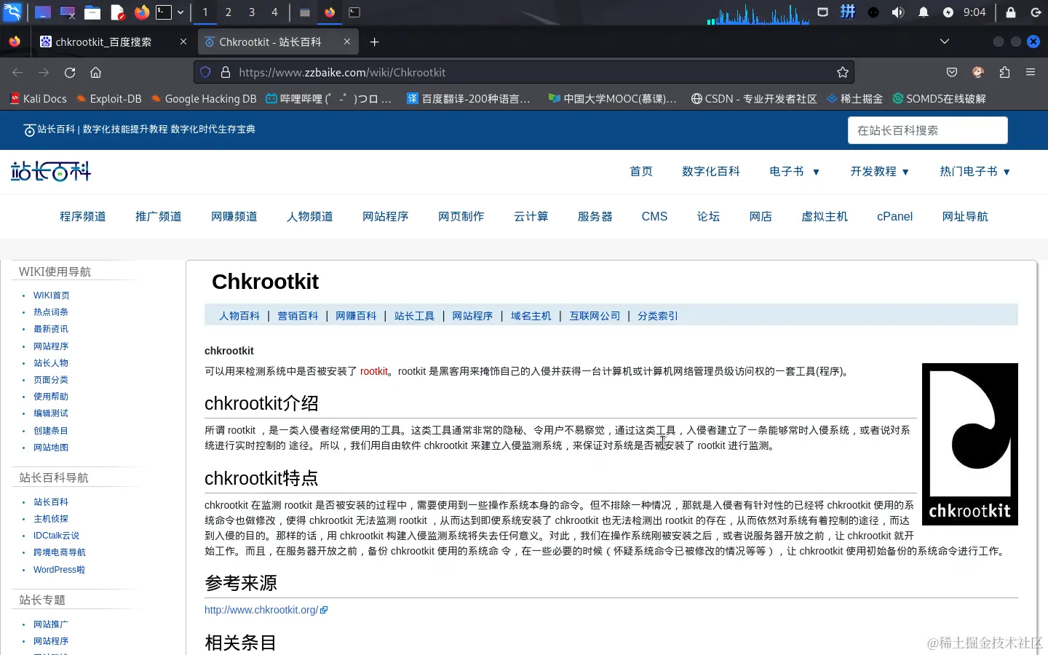The height and width of the screenshot is (655, 1048).
Task: Open WIKI首页 in the sidebar
Action: pos(52,295)
